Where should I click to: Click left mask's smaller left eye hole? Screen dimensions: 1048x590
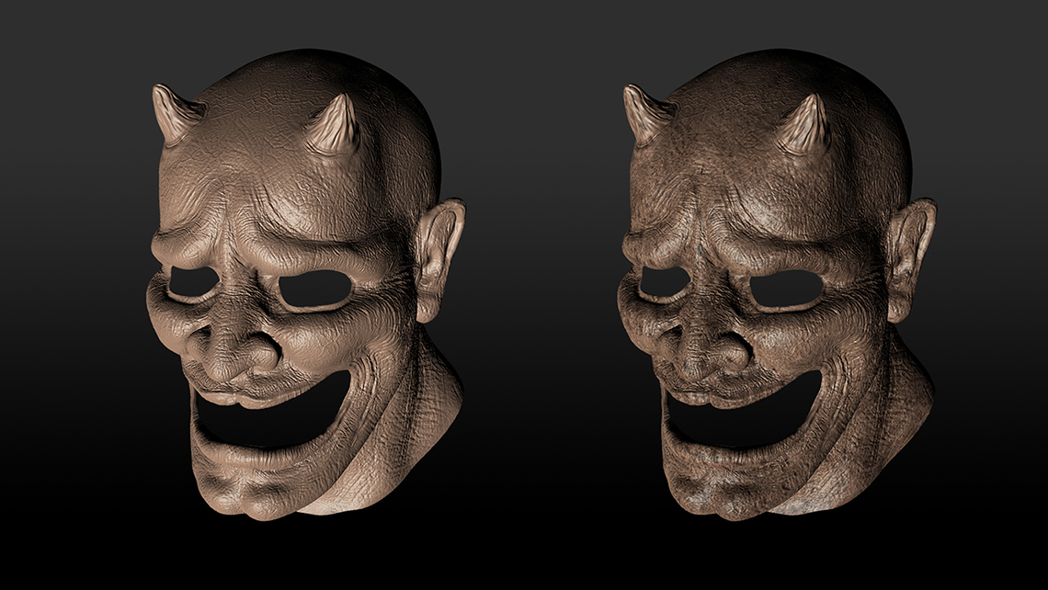coord(193,283)
